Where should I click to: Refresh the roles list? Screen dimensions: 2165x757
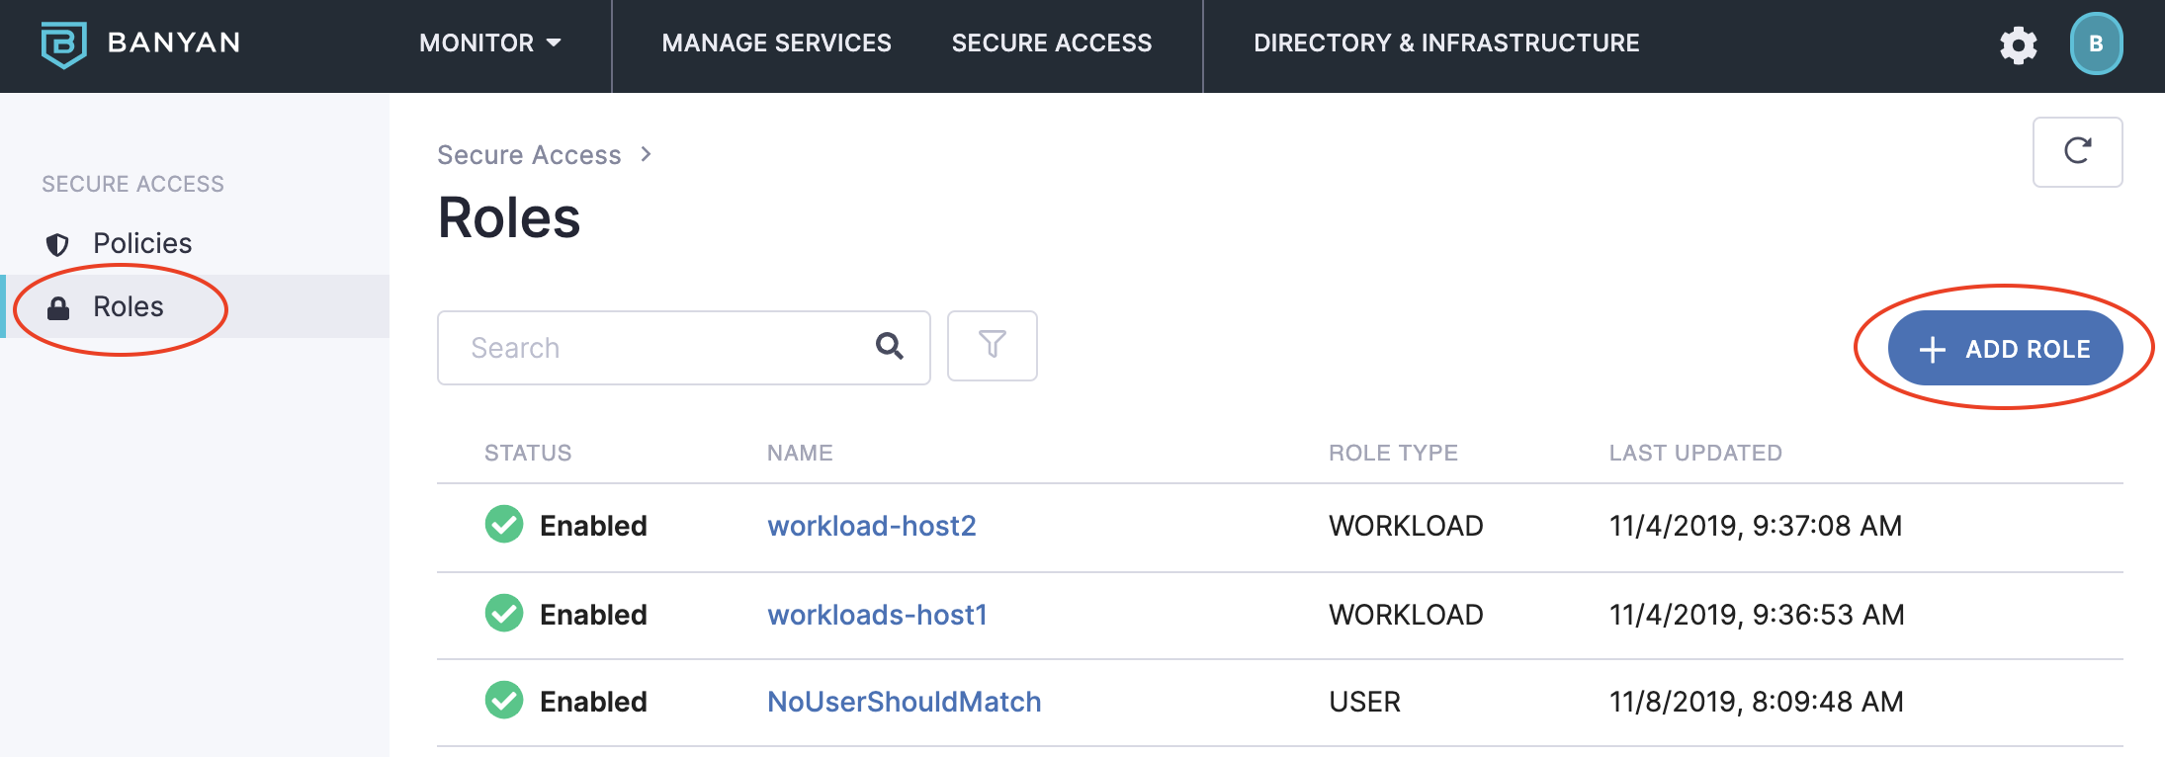2077,151
